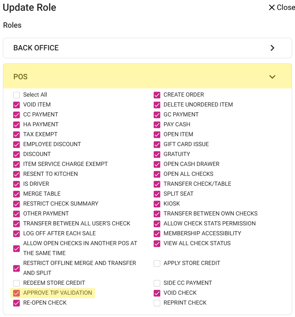The image size is (295, 317).
Task: Check the REPRINT CHECK checkbox
Action: [157, 303]
